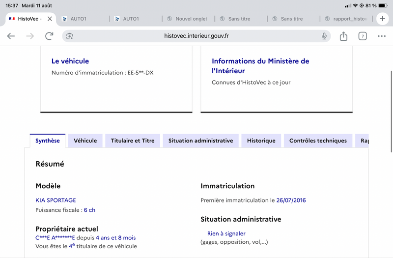Image resolution: width=393 pixels, height=258 pixels.
Task: Click Connues d'HistoVec à ce jour text
Action: tap(251, 83)
